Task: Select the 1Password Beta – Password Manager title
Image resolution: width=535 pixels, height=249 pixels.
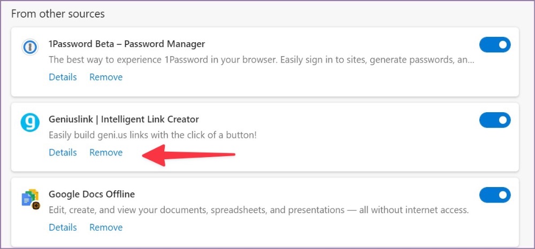Action: (127, 44)
